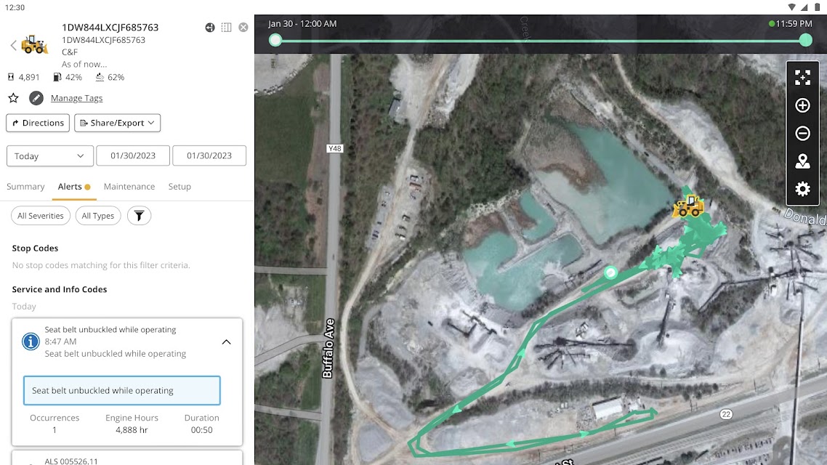
Task: Collapse the seat belt alert card chevron
Action: [x=226, y=342]
